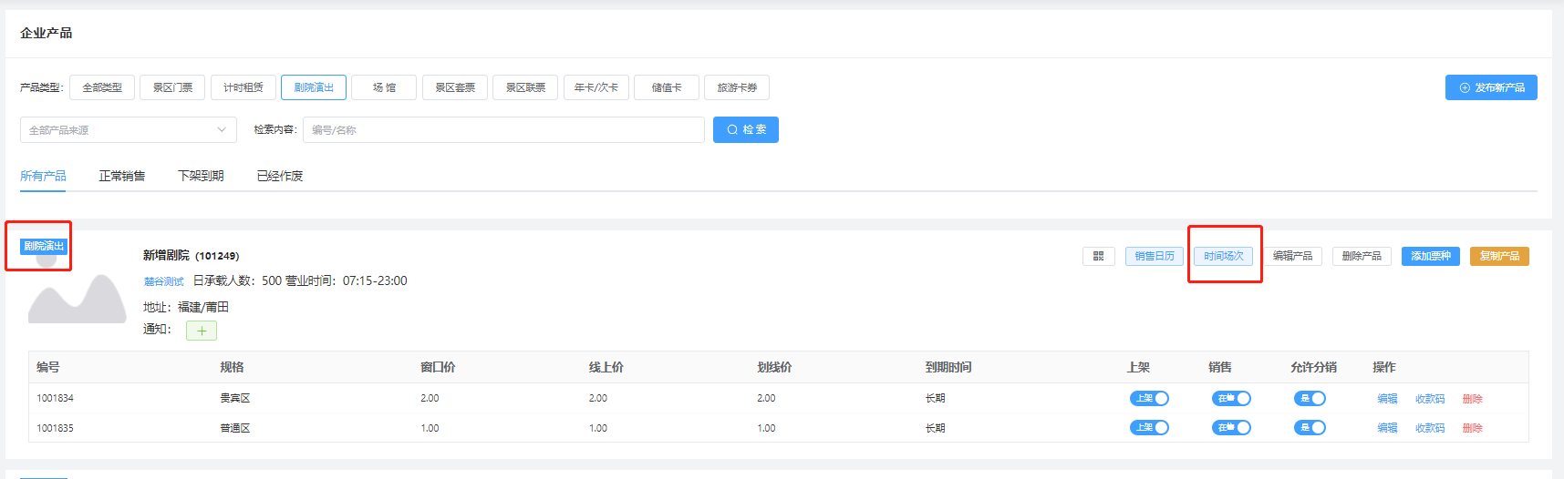
Task: Open the 已经作废 tab
Action: click(x=279, y=176)
